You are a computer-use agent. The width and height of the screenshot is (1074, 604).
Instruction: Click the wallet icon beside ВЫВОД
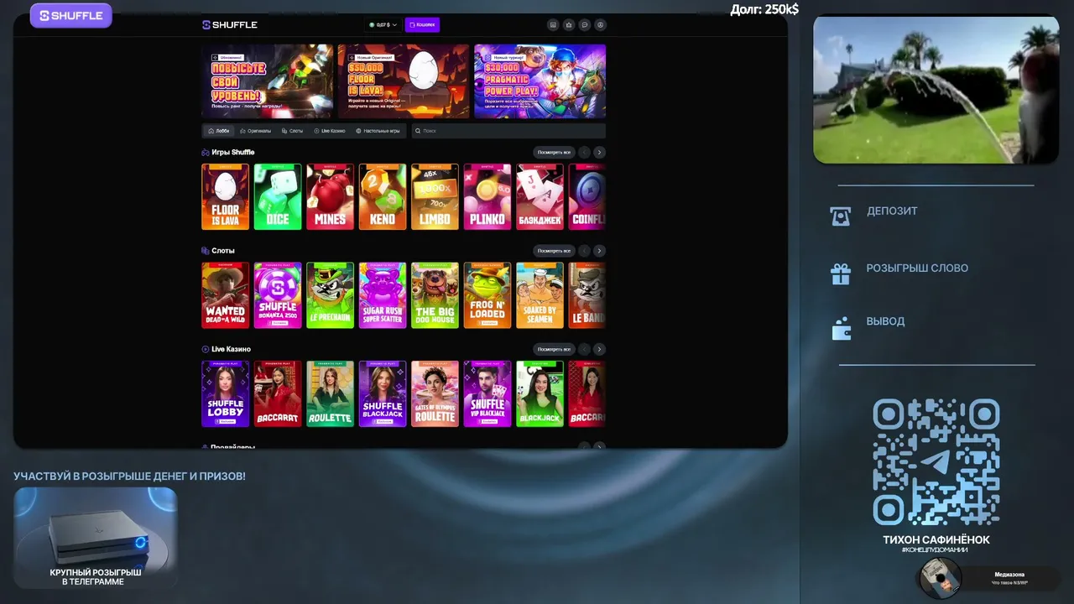point(841,328)
